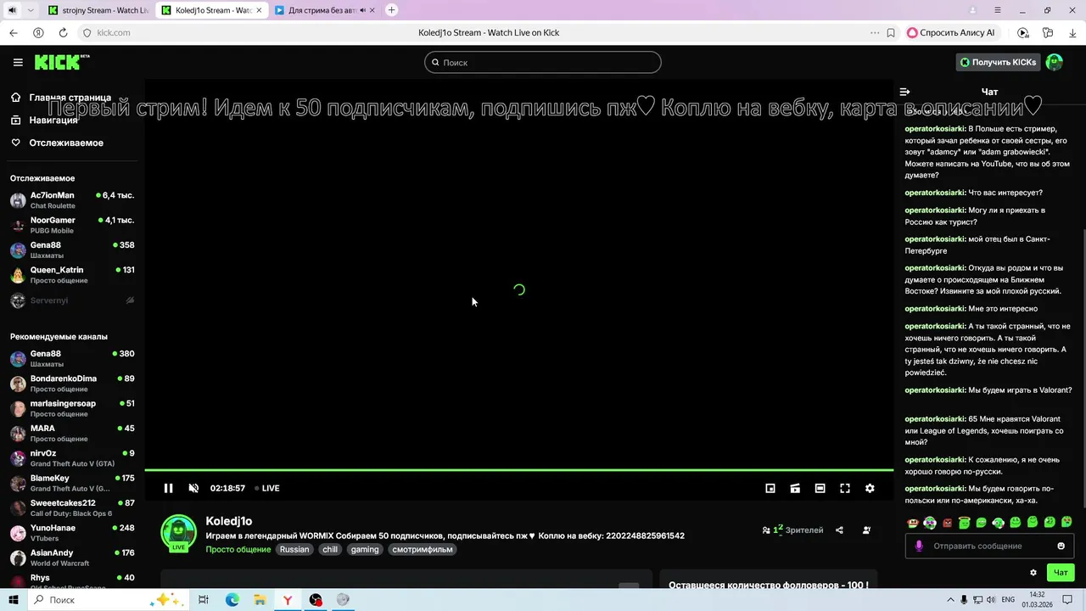
Task: Click the Поиск search bar on Kick
Action: pyautogui.click(x=543, y=62)
